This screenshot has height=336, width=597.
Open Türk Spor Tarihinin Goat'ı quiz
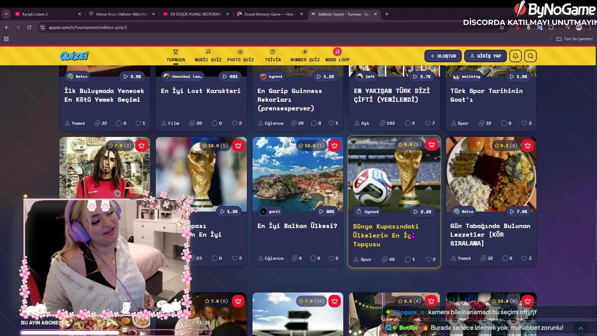[486, 95]
